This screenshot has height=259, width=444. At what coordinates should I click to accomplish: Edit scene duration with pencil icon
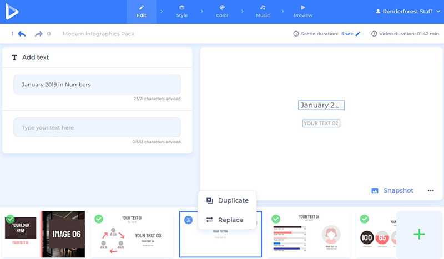[358, 34]
